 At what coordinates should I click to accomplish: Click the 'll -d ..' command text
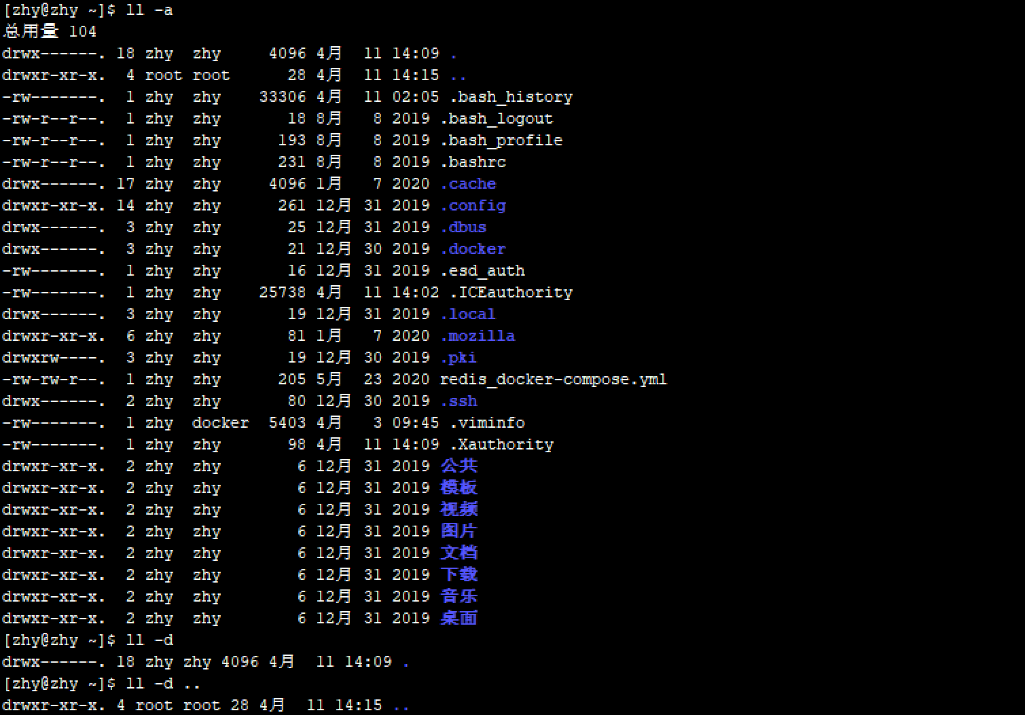pos(164,684)
